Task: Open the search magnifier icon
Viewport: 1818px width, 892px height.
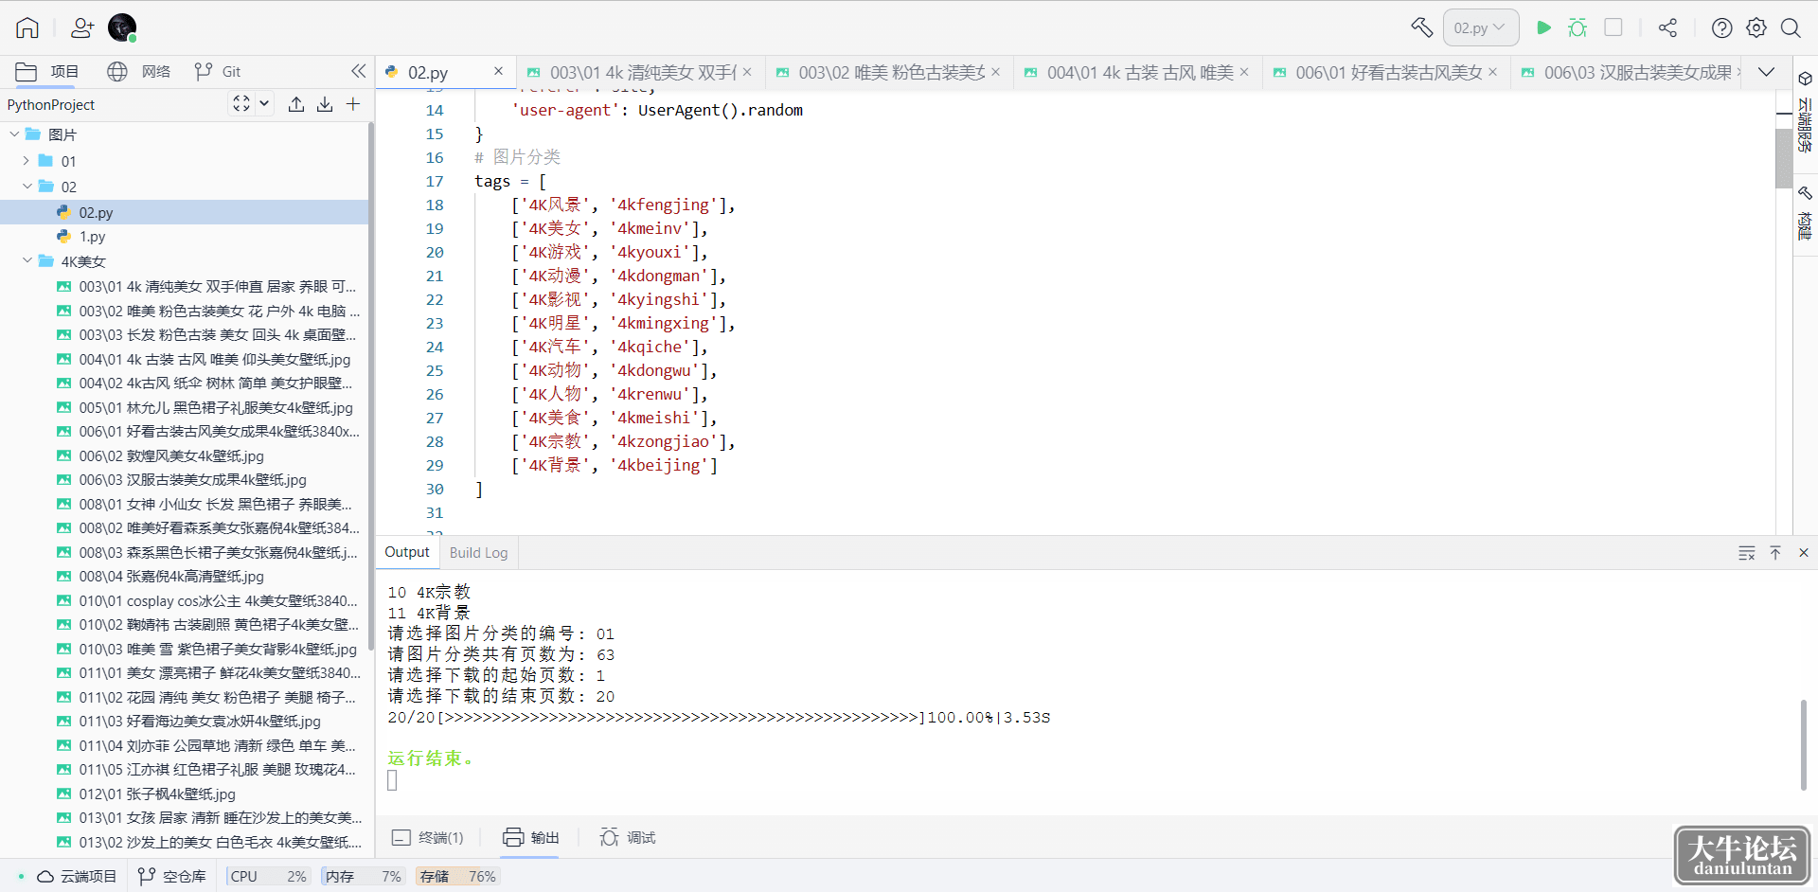Action: (x=1791, y=27)
